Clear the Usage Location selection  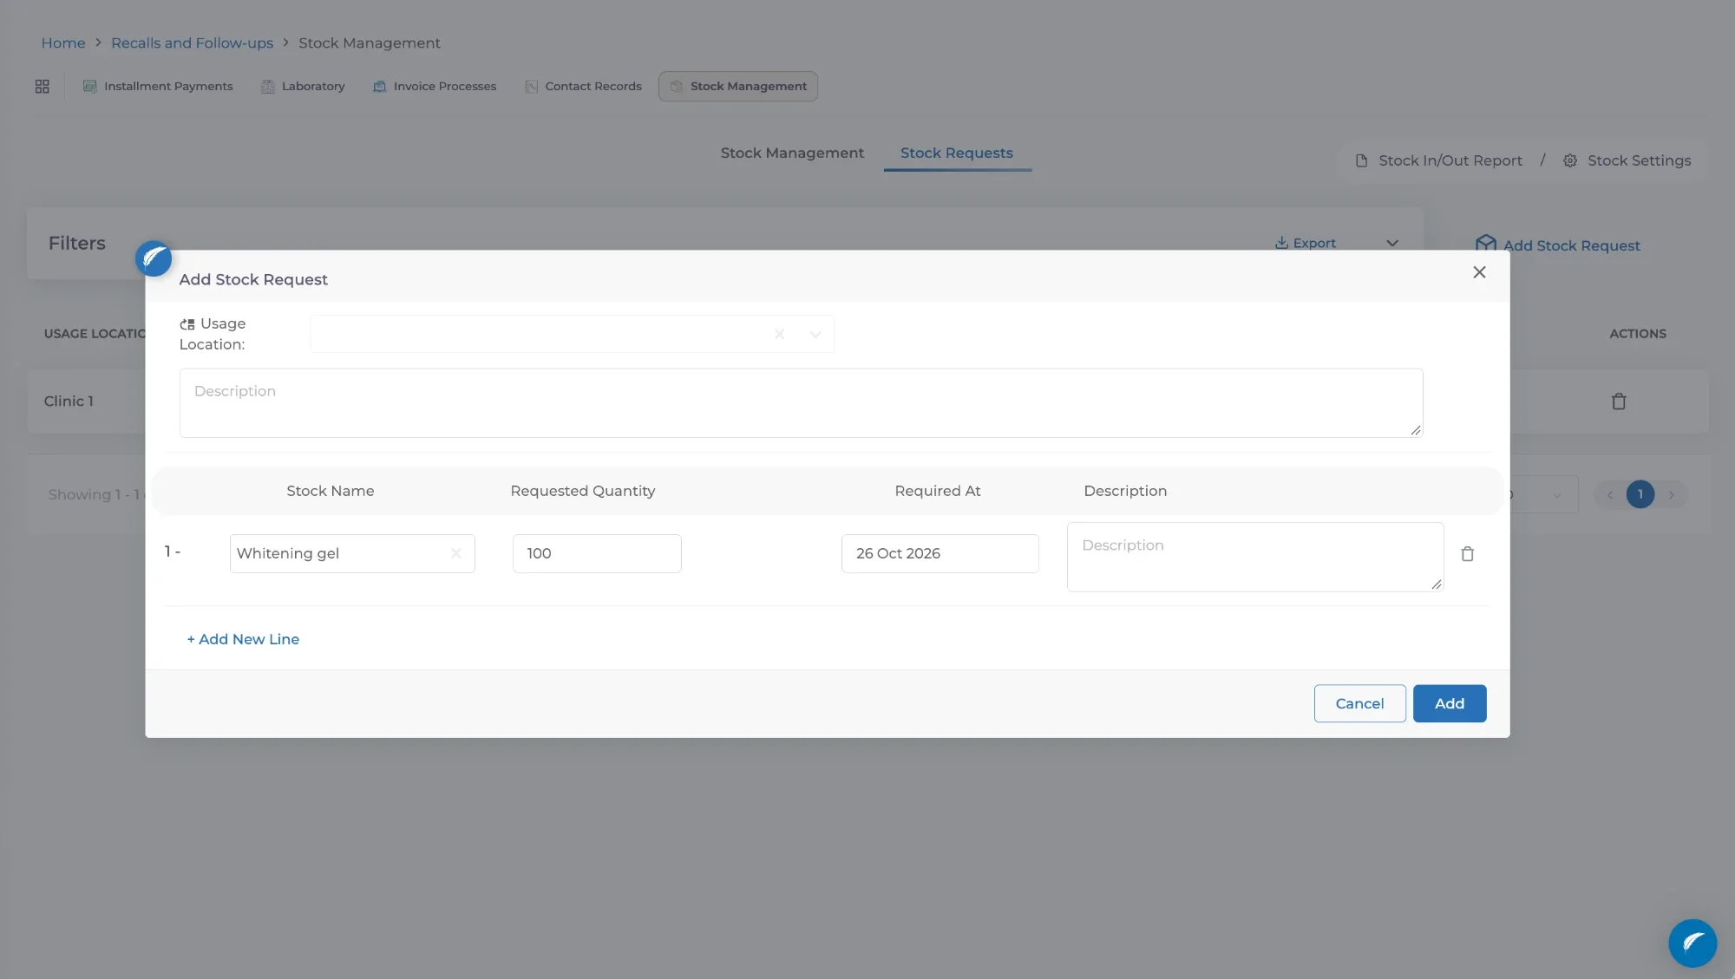pos(779,335)
